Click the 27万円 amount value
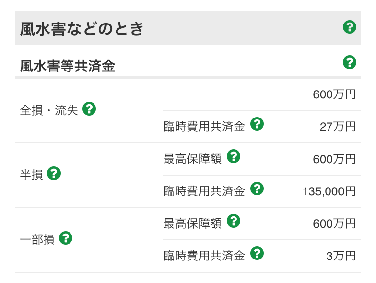 (x=337, y=127)
